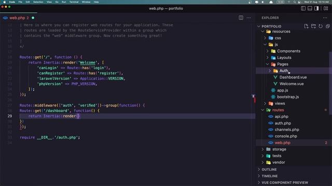The width and height of the screenshot is (332, 186).
Task: Refresh the Explorer tree
Action: [x=321, y=26]
